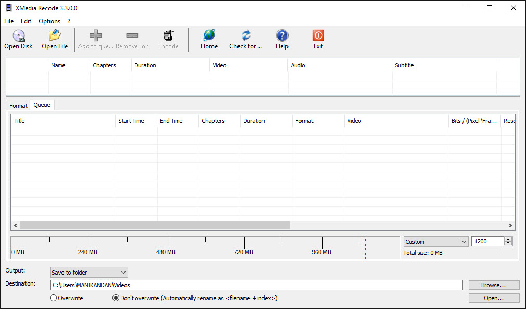Select the Overwrite radio button
526x309 pixels.
point(53,298)
